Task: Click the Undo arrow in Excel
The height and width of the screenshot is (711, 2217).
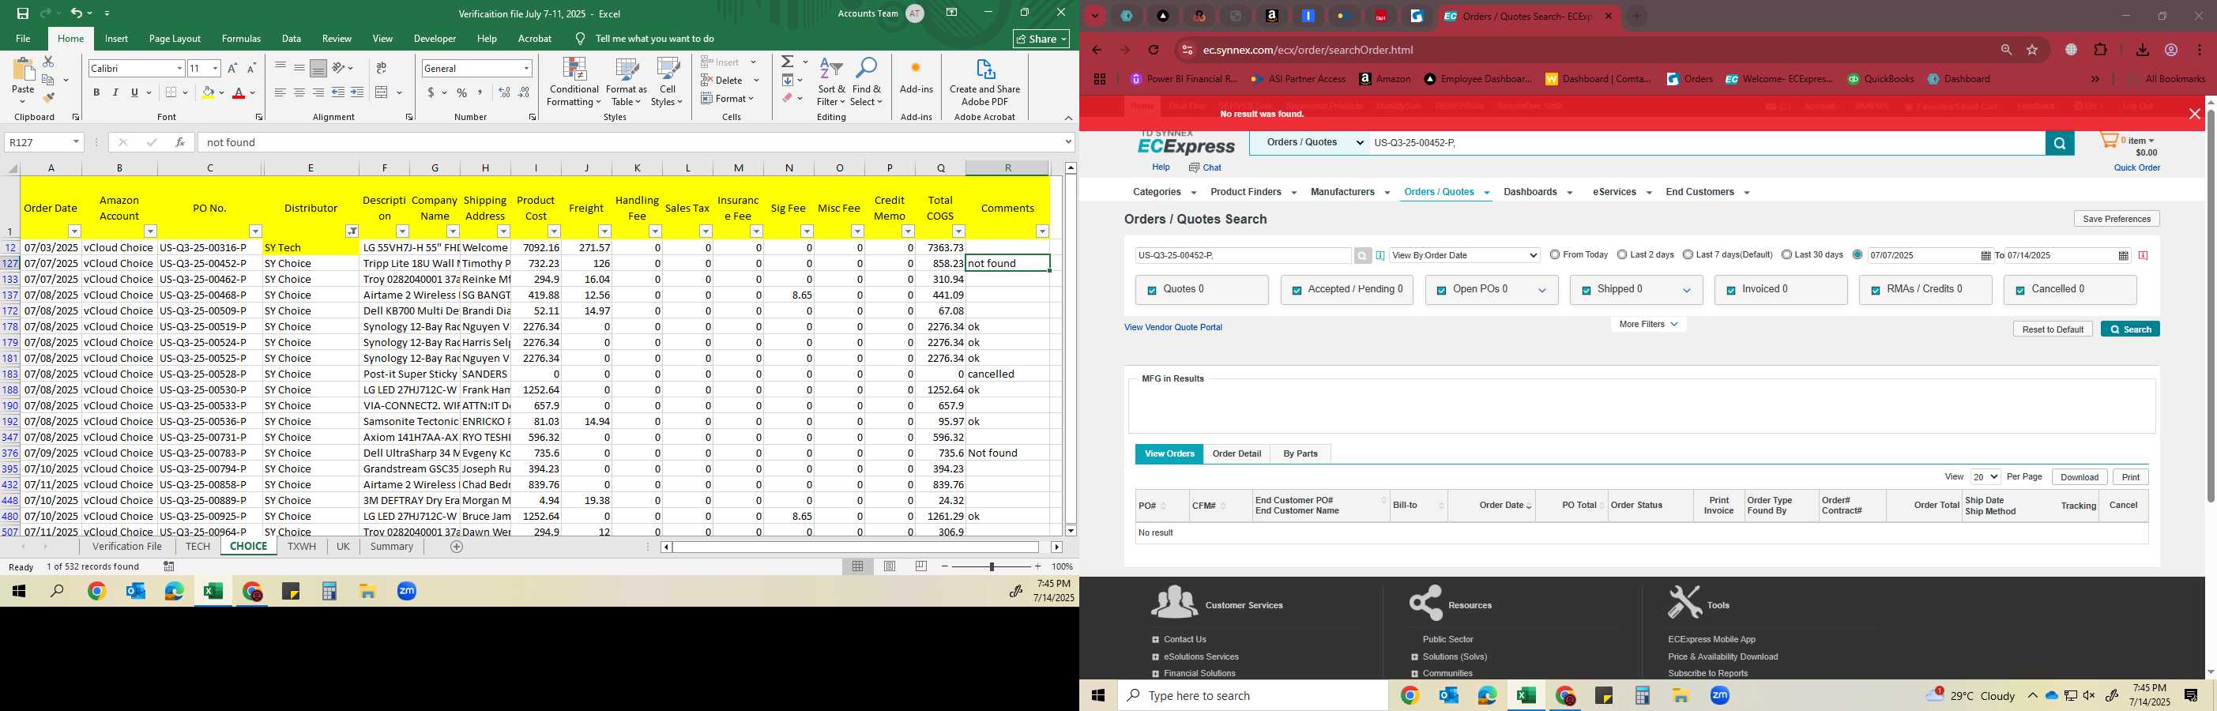Action: tap(77, 13)
